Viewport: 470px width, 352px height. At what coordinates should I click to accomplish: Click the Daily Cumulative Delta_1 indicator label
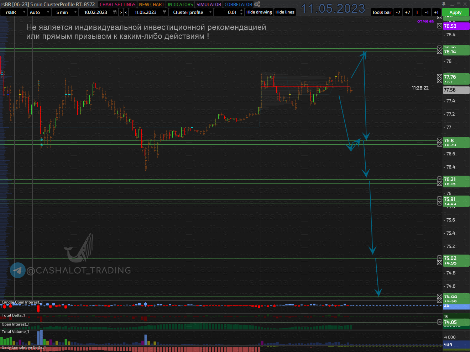click(x=23, y=347)
